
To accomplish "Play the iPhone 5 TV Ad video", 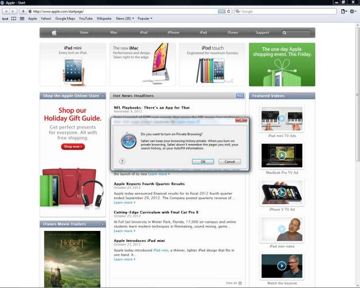I will click(x=282, y=192).
